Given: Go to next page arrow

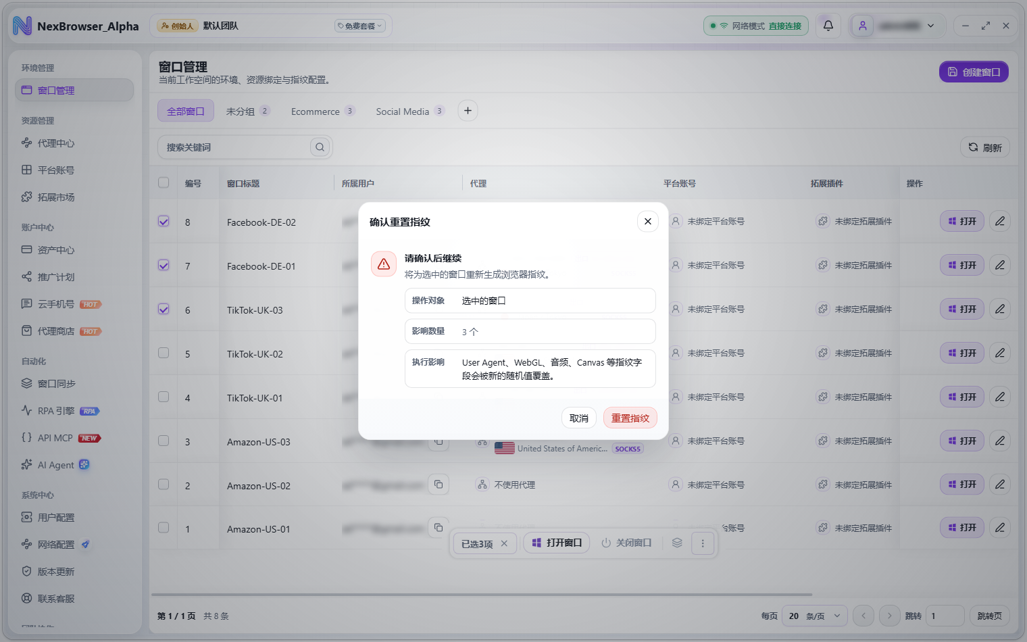Looking at the screenshot, I should pyautogui.click(x=890, y=616).
